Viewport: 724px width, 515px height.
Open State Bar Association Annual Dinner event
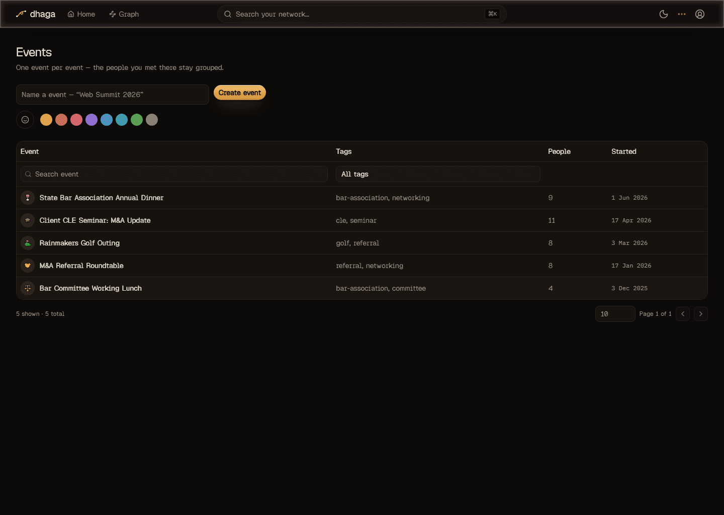click(x=102, y=198)
